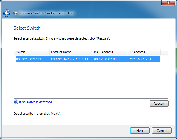Click the blue back arrow button
The width and height of the screenshot is (177, 139).
tap(7, 13)
